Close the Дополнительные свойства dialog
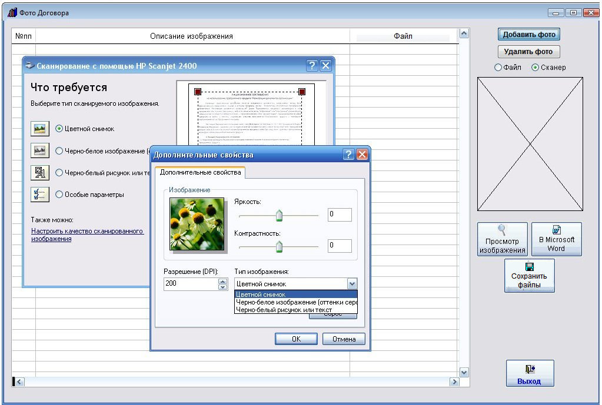The height and width of the screenshot is (405, 602). pos(362,155)
